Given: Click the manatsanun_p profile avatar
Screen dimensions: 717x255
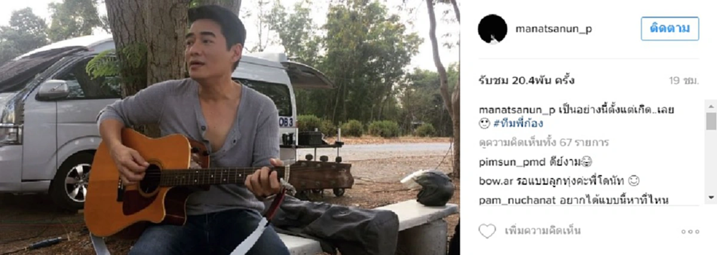Looking at the screenshot, I should pyautogui.click(x=492, y=29).
